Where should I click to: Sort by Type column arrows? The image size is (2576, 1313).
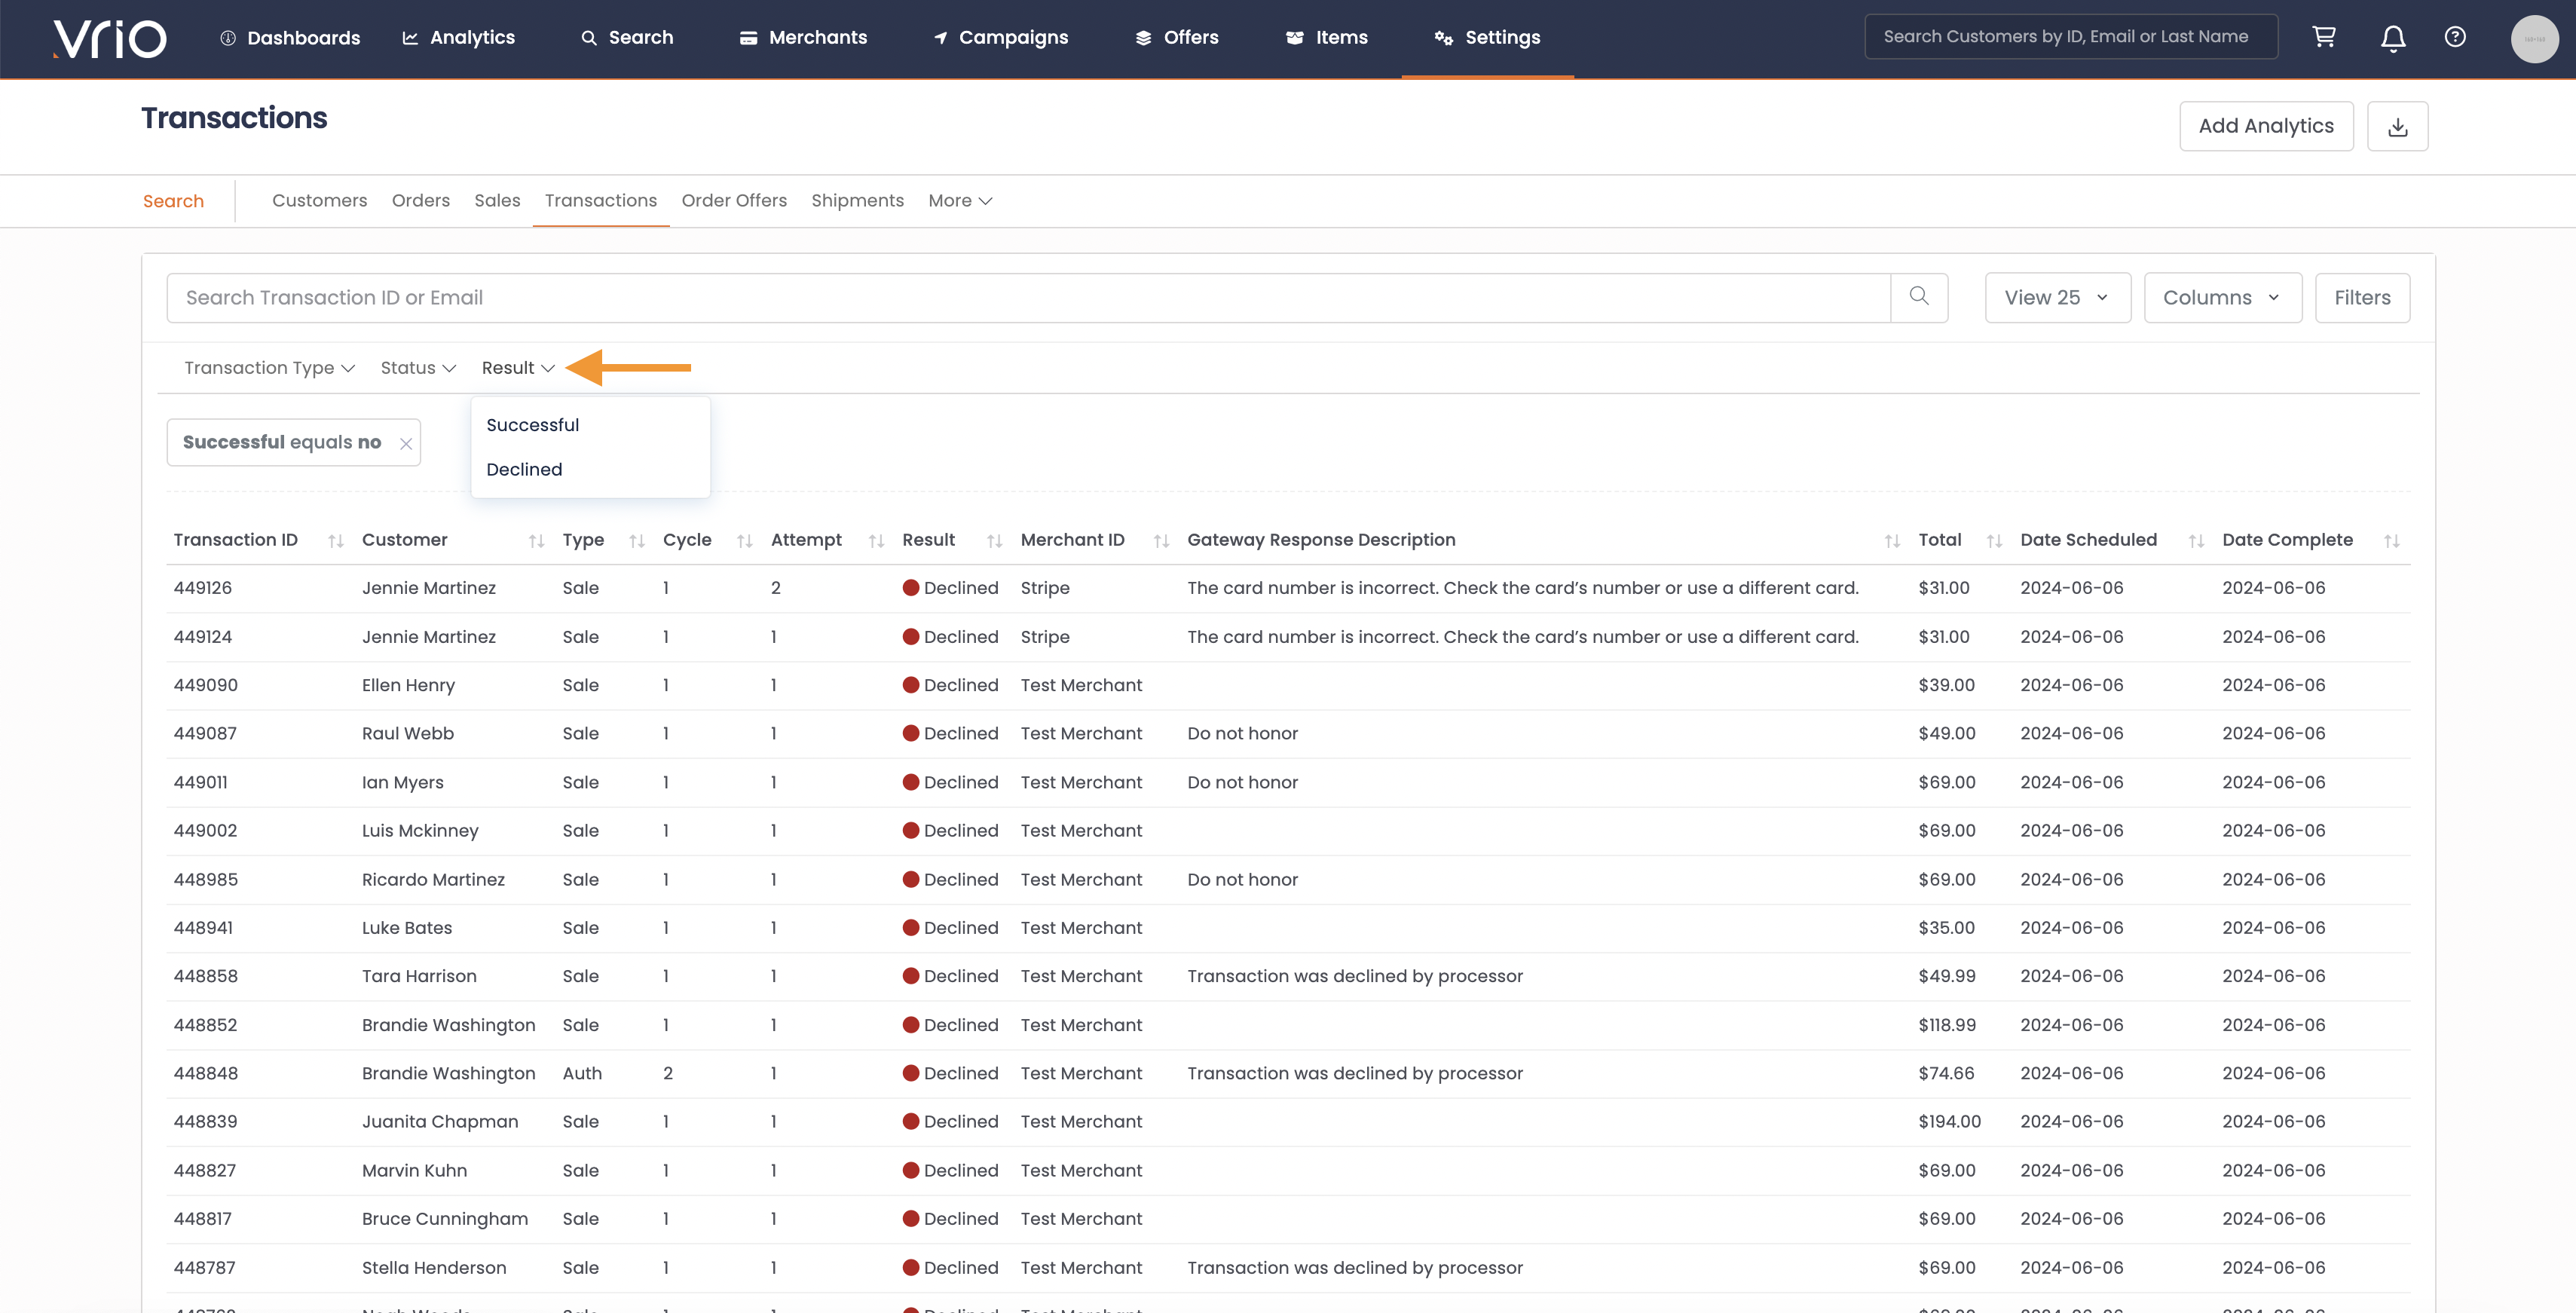(x=636, y=541)
